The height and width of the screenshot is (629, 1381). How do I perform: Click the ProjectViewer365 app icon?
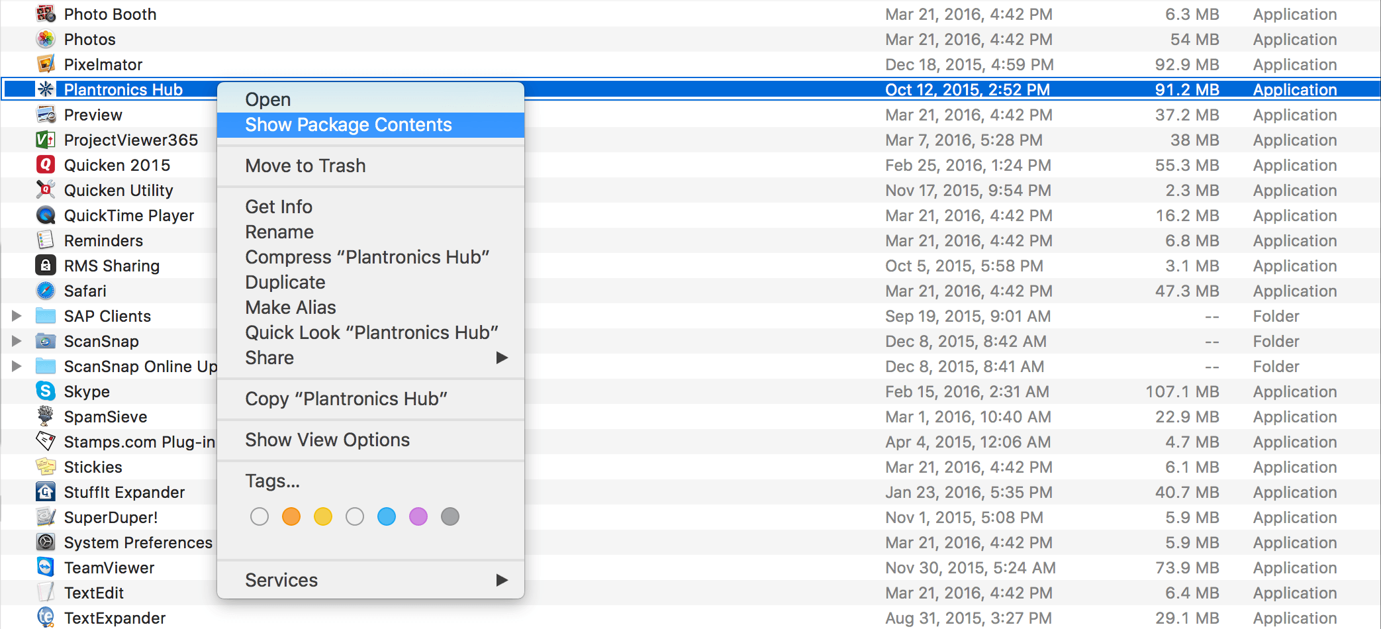pos(46,140)
